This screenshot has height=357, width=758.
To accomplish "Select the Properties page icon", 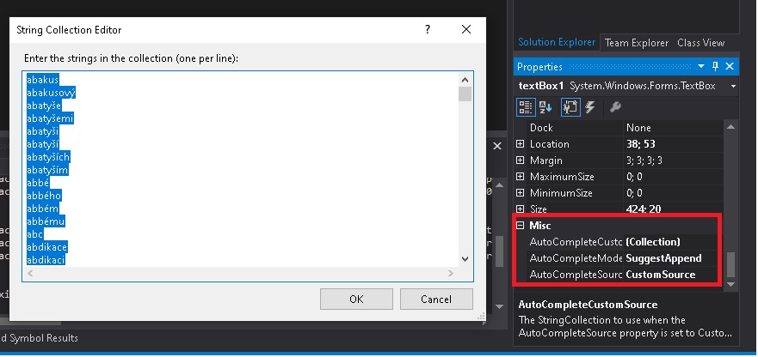I will [x=570, y=107].
